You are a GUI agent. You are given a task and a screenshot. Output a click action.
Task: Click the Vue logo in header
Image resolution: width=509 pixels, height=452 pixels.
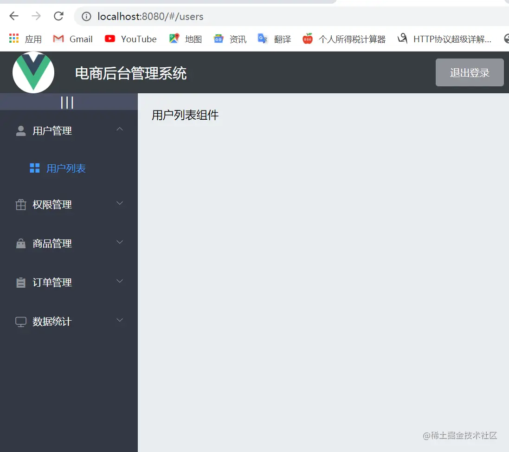coord(33,72)
